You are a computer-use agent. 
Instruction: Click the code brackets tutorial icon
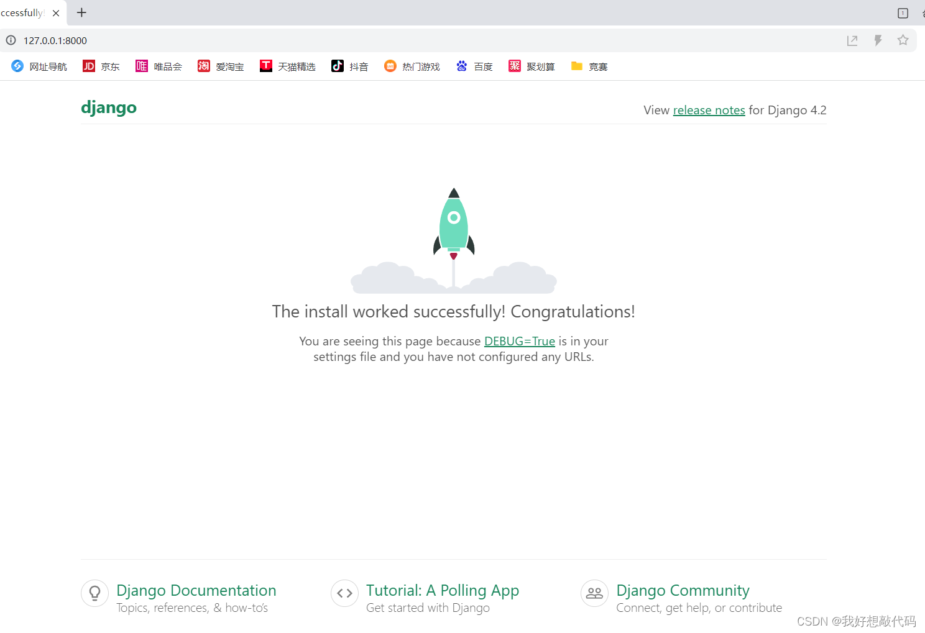[345, 593]
